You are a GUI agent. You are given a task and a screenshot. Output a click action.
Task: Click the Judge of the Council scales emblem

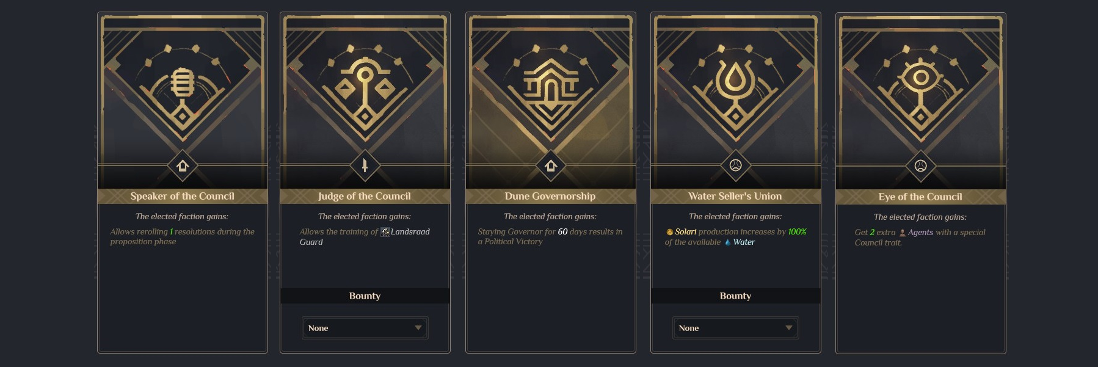click(x=365, y=84)
